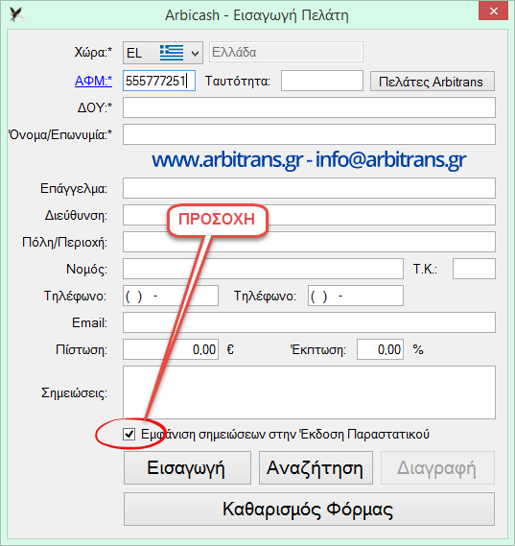Focus the ΑΦΜ field containing 555777251

(159, 81)
